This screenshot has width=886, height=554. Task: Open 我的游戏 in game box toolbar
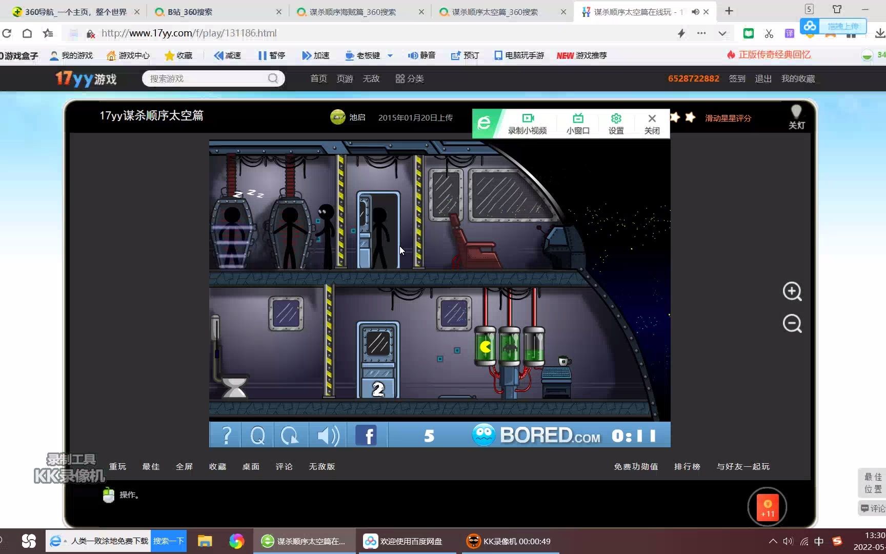(x=71, y=55)
